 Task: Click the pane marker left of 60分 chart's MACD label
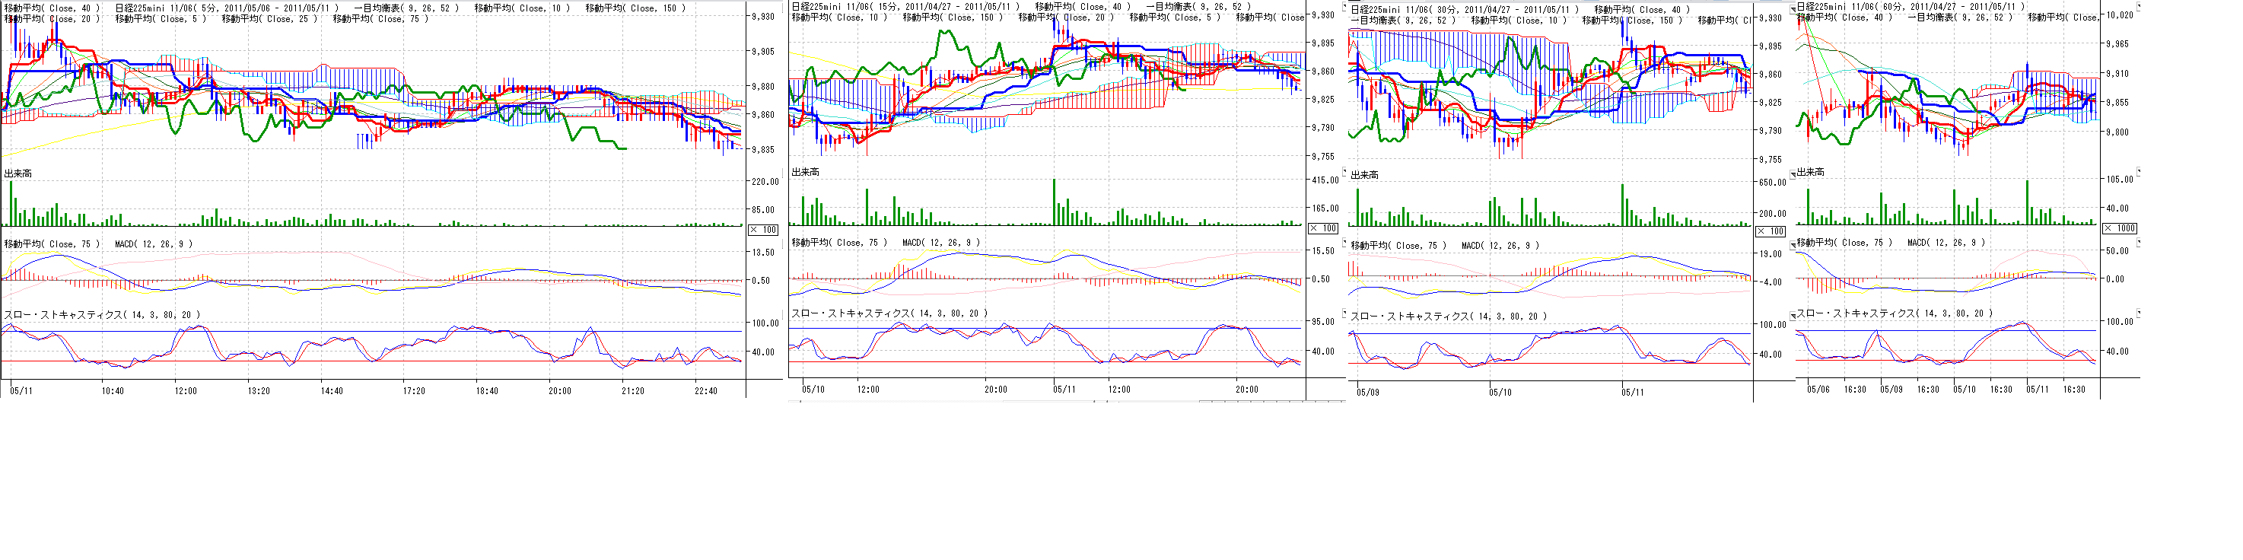[1792, 243]
